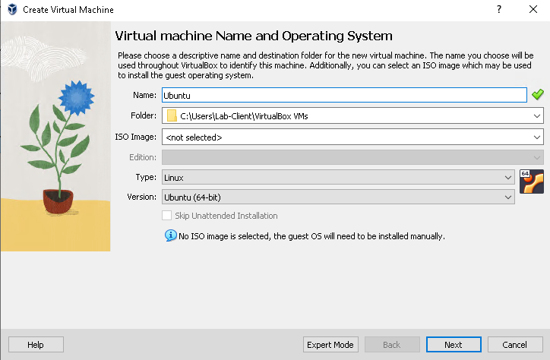Click the 'No ISO image is selected' message

click(x=311, y=236)
